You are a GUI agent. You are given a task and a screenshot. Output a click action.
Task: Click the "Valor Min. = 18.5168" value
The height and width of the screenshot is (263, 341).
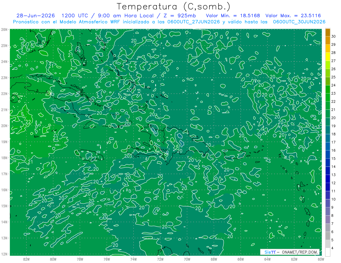coord(233,16)
